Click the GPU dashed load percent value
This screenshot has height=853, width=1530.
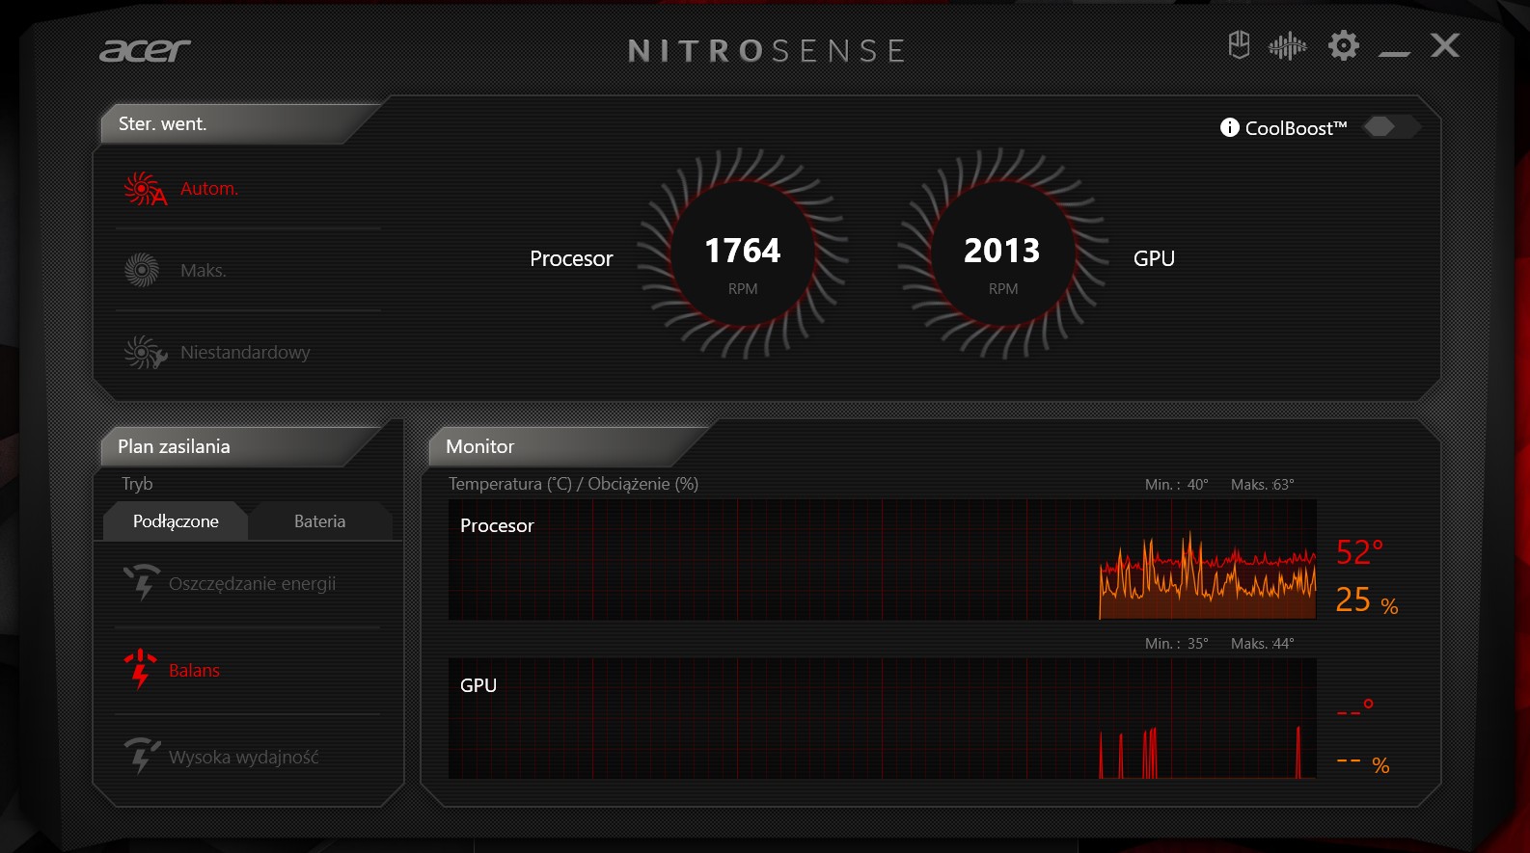pyautogui.click(x=1363, y=764)
